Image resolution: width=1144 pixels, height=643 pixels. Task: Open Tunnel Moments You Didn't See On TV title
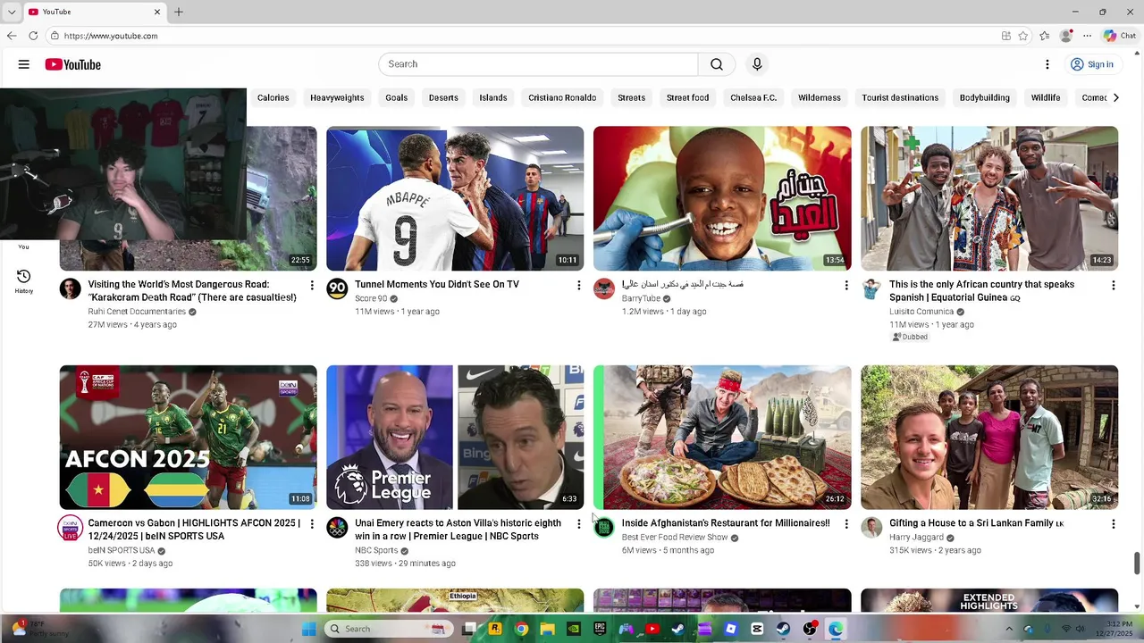click(x=437, y=285)
